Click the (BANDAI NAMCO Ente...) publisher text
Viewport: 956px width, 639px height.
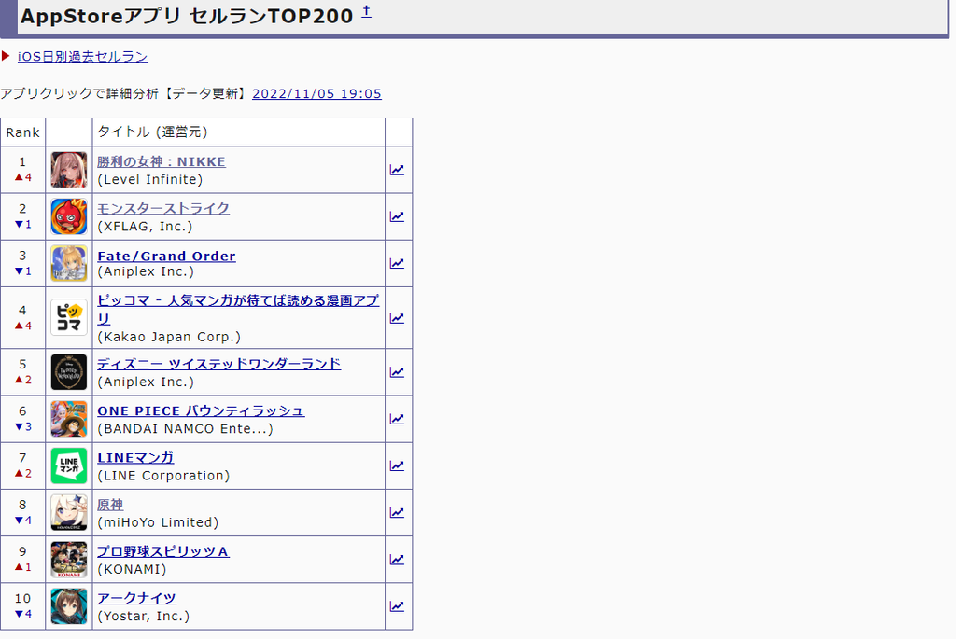[x=186, y=429]
